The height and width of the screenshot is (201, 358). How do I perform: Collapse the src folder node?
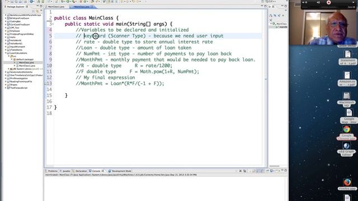click(x=9, y=56)
